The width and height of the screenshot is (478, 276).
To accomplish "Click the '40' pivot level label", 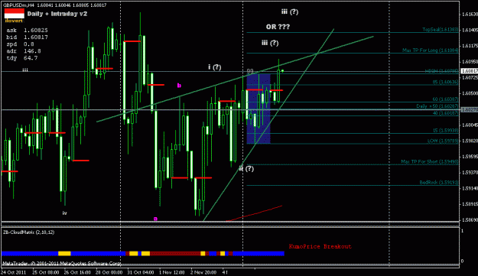I will click(x=445, y=113).
